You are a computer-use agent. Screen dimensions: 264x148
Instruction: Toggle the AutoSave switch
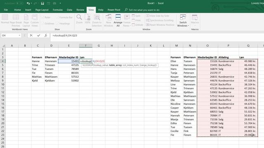coord(19,3)
